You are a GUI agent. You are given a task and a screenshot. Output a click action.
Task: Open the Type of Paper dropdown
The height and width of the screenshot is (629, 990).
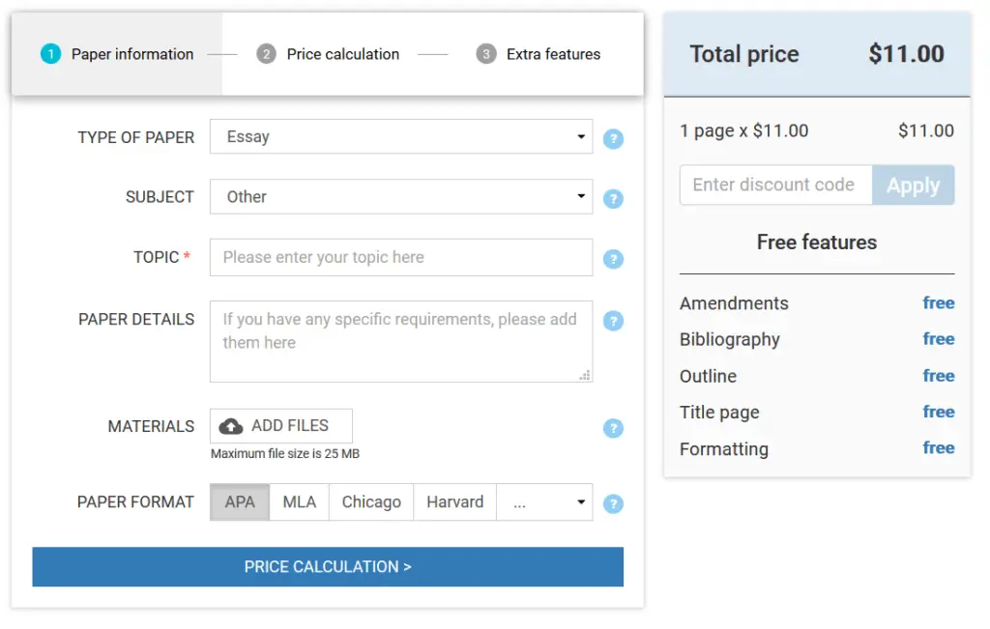pyautogui.click(x=400, y=137)
